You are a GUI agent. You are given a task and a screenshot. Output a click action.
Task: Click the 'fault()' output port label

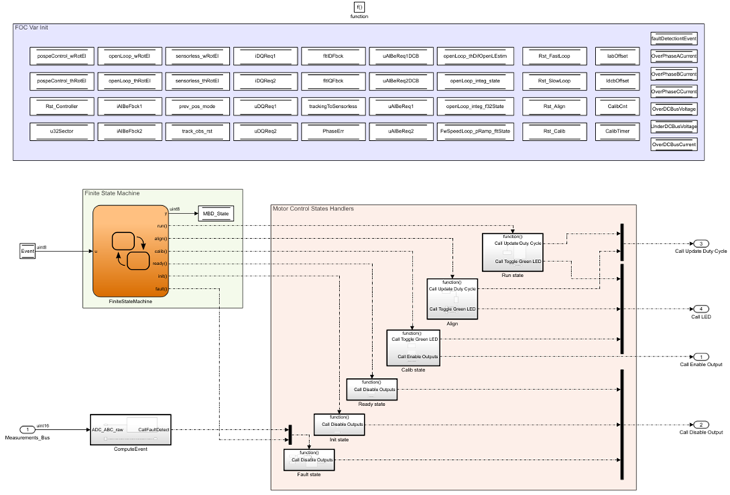[x=161, y=289]
